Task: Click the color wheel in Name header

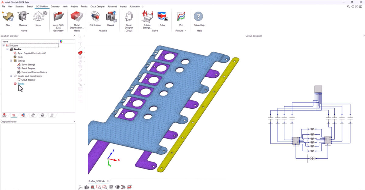Action: point(61,41)
